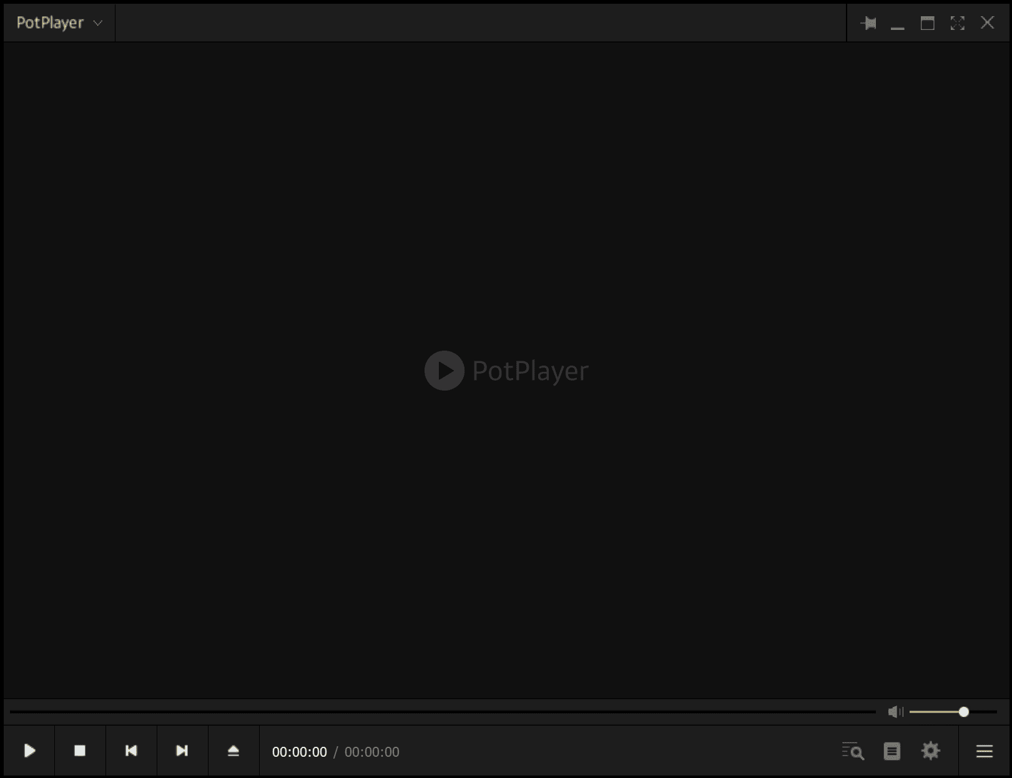The image size is (1012, 778).
Task: Click the Stop button
Action: pos(80,751)
